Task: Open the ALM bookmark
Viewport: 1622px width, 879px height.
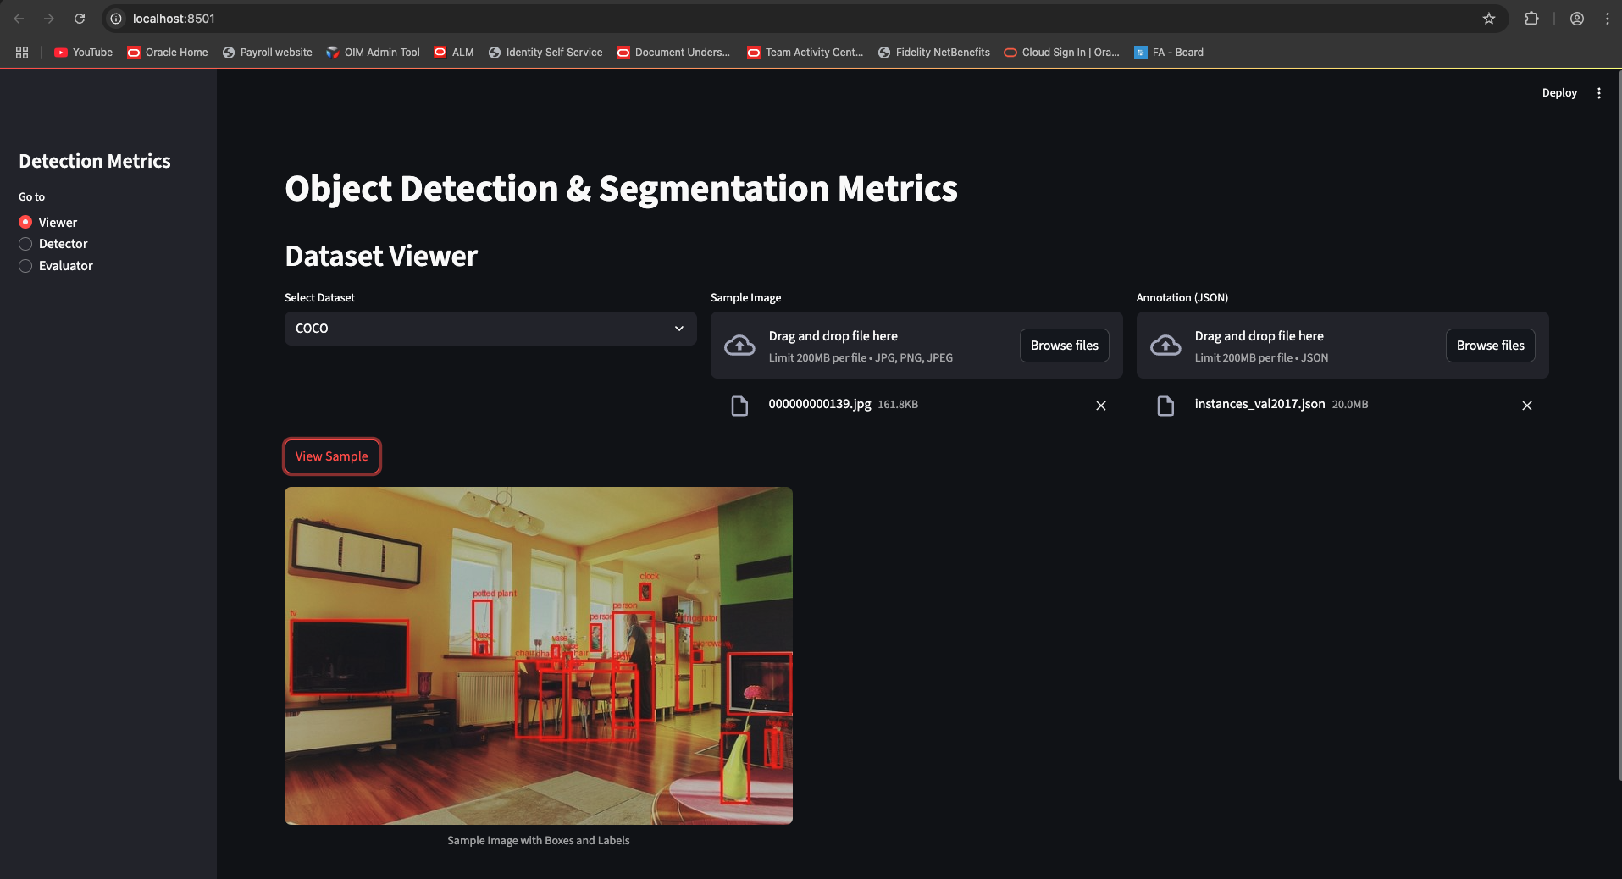Action: pos(454,53)
